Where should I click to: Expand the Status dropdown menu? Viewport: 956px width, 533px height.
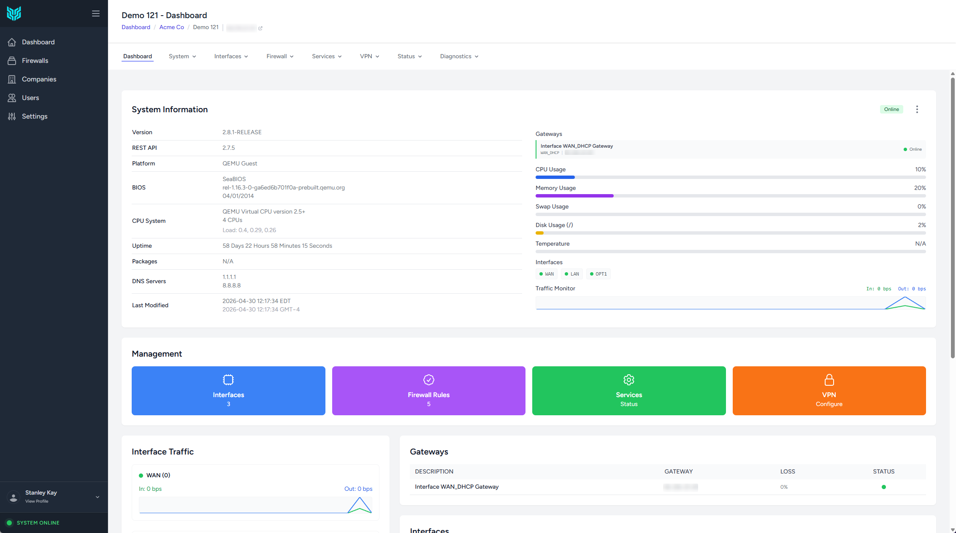point(409,57)
